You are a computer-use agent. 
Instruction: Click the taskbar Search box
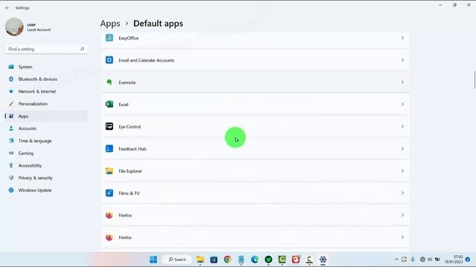(177, 260)
